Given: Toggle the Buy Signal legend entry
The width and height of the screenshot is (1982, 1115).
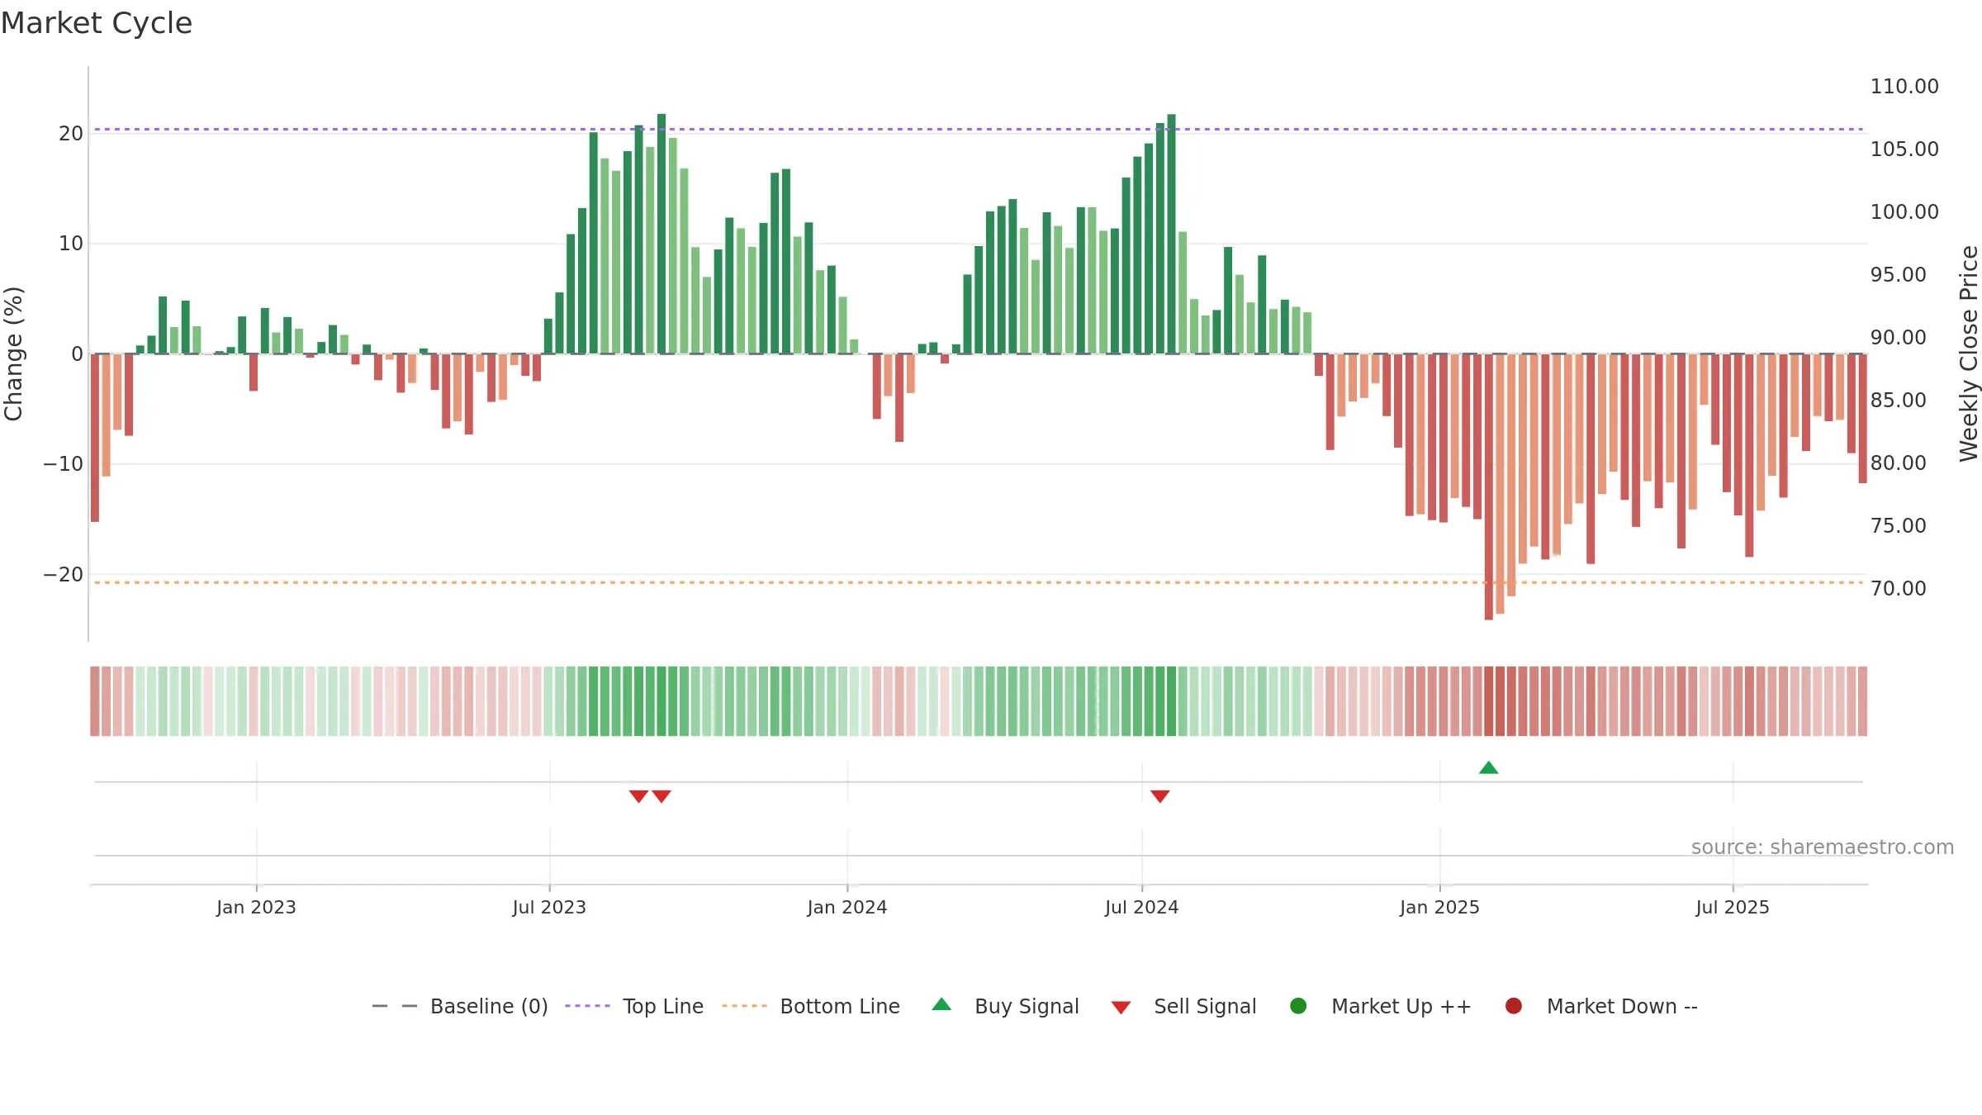Looking at the screenshot, I should 1005,1006.
